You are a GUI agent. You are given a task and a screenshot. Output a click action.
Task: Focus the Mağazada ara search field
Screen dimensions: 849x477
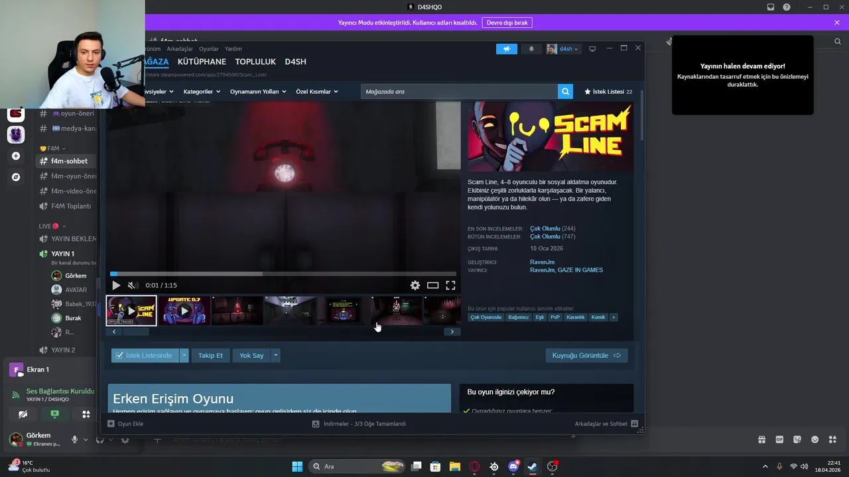click(460, 91)
